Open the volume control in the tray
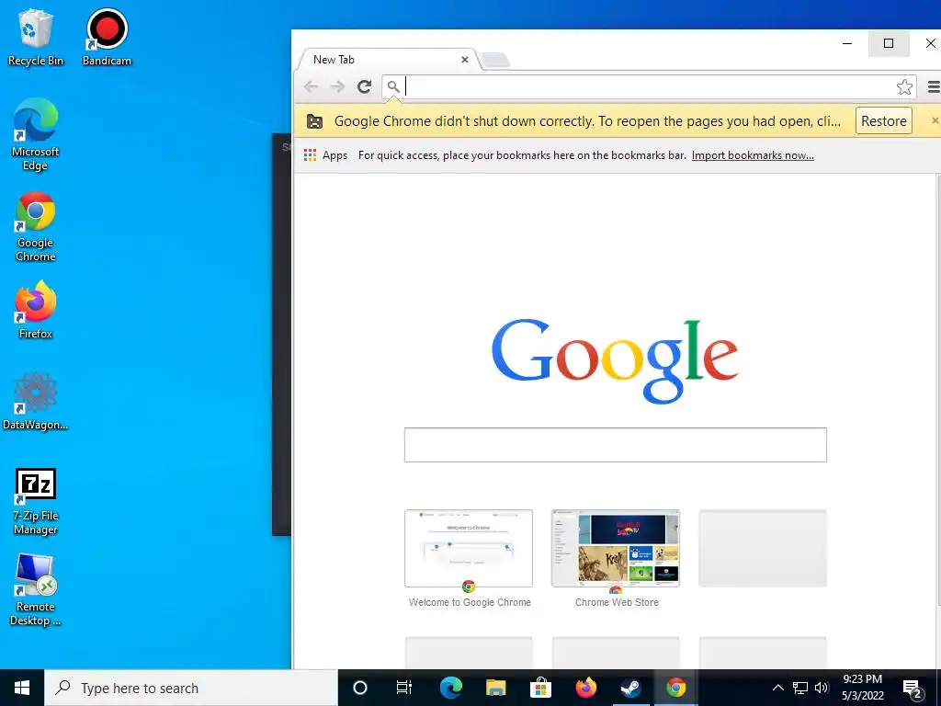The image size is (941, 706). click(x=822, y=688)
